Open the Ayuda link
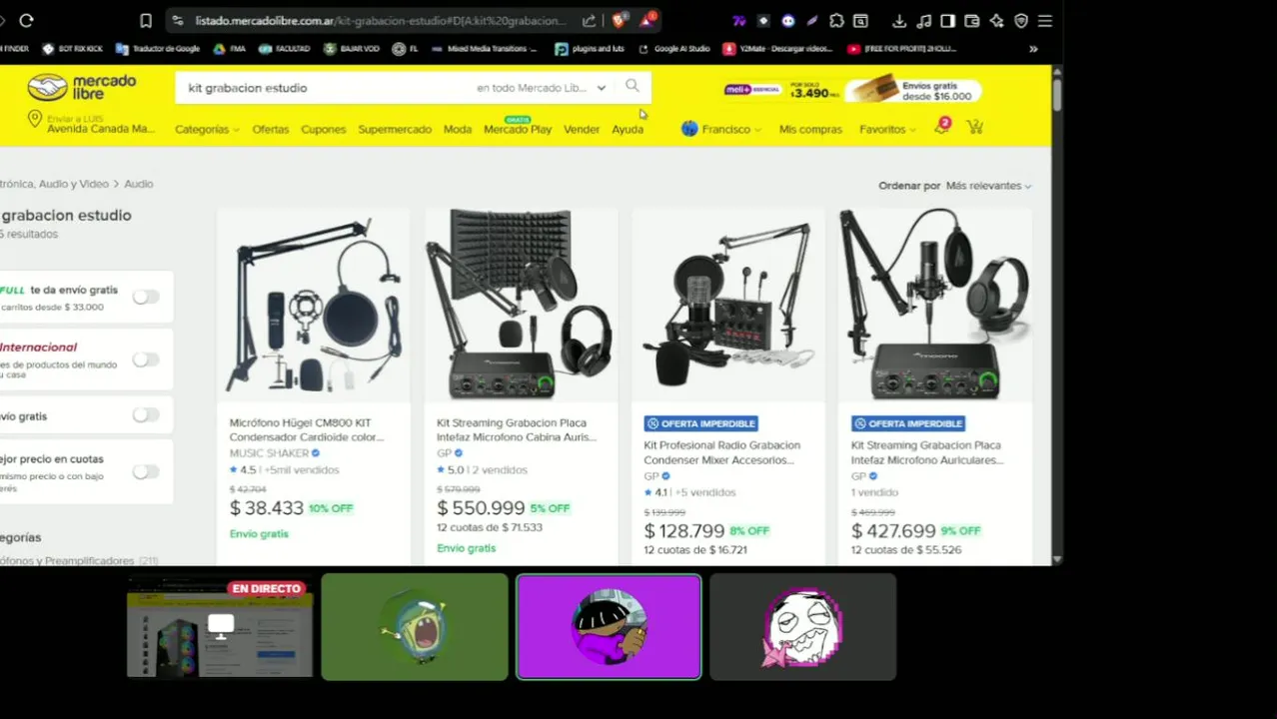This screenshot has height=719, width=1277. point(628,129)
